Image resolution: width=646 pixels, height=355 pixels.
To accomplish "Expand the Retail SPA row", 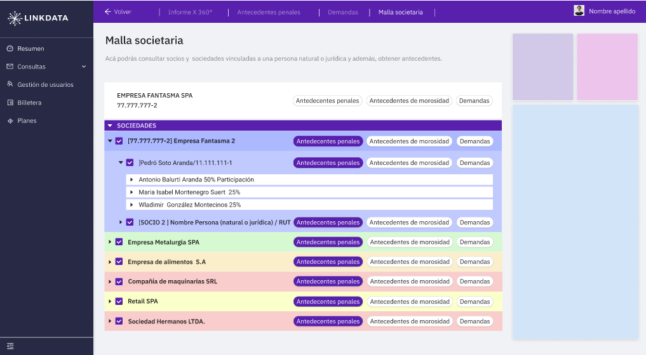I will (x=110, y=301).
